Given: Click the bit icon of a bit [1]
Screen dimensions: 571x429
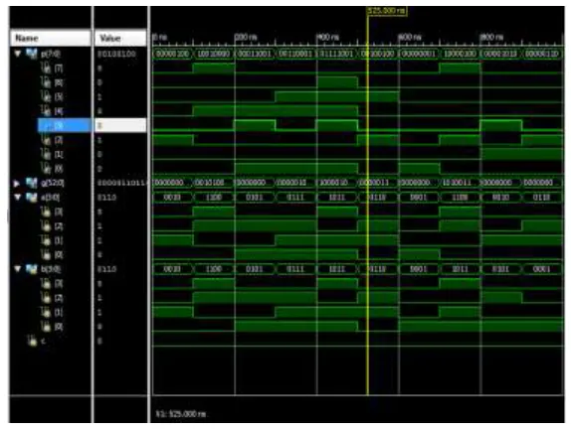Looking at the screenshot, I should coord(46,240).
